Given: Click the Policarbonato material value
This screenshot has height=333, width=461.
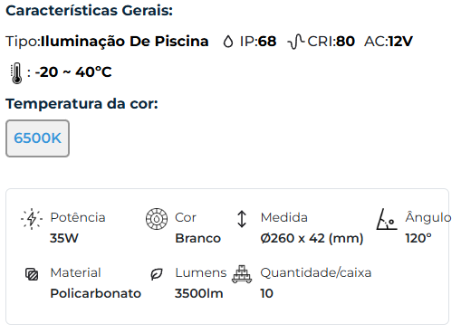Looking at the screenshot, I should tap(96, 293).
